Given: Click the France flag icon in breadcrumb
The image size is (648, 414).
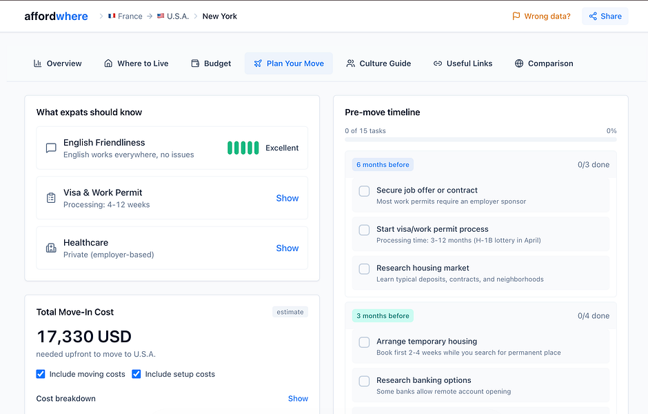Looking at the screenshot, I should [x=112, y=16].
